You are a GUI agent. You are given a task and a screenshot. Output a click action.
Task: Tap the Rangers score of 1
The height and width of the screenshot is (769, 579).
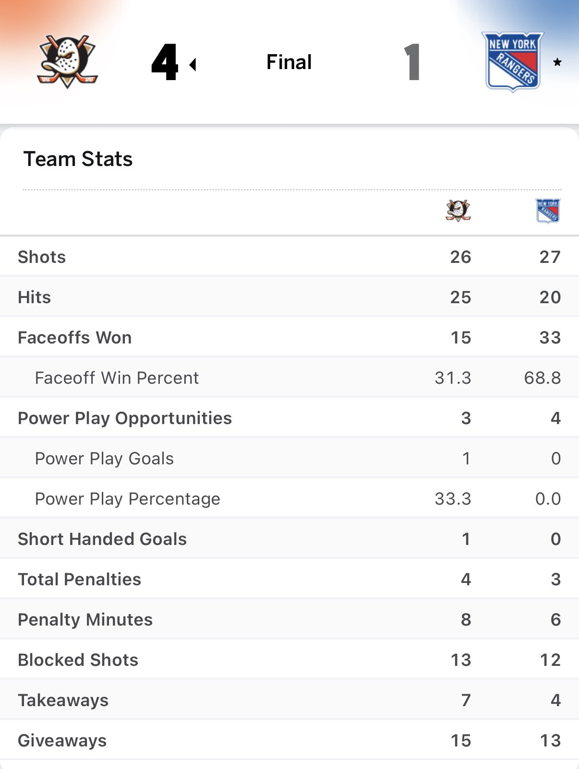tap(412, 62)
